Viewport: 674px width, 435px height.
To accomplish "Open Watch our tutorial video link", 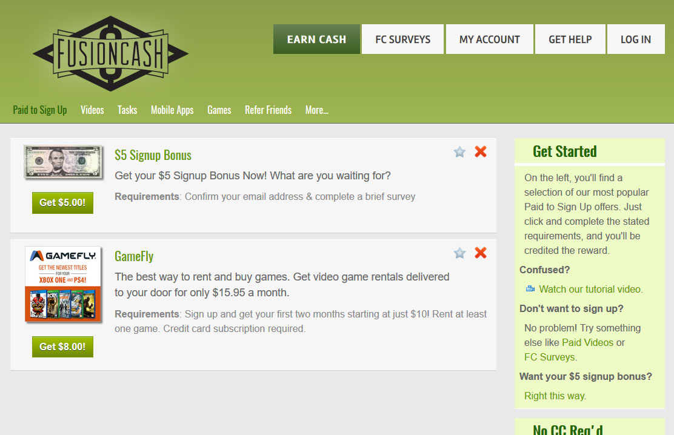I will click(590, 289).
